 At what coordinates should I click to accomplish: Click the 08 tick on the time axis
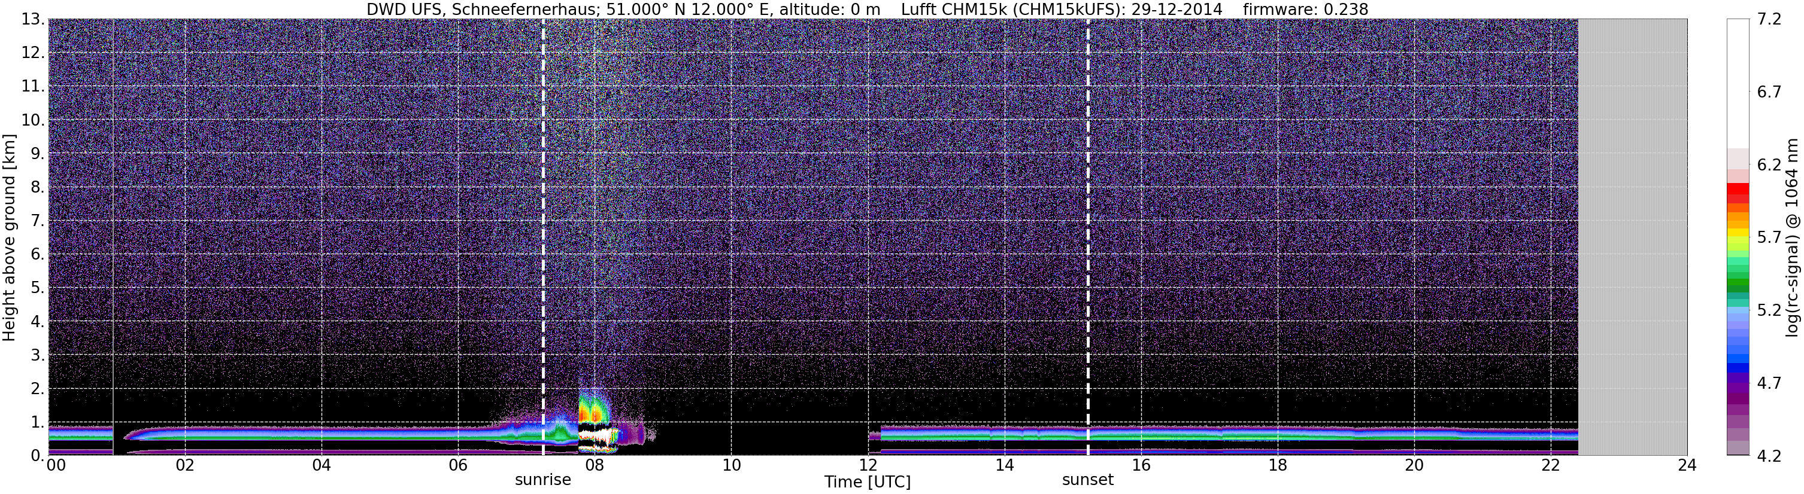594,465
